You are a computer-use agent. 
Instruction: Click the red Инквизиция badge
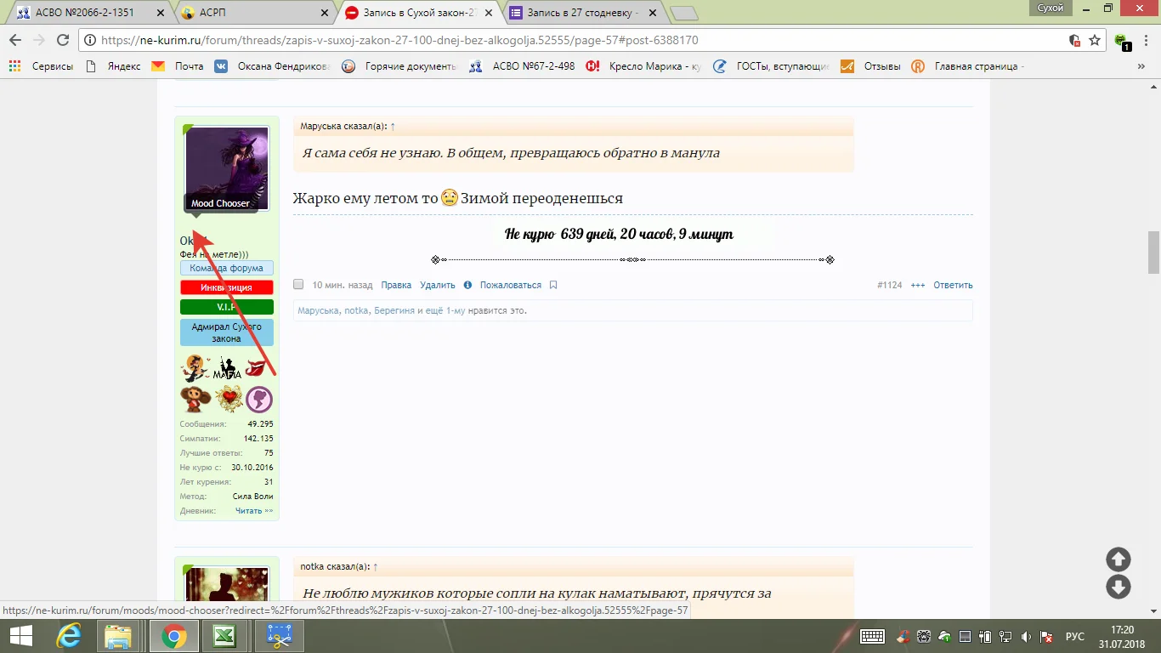point(227,288)
